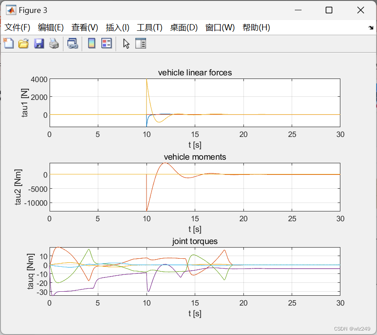
Task: Print the figure with the printer icon
Action: tap(54, 43)
